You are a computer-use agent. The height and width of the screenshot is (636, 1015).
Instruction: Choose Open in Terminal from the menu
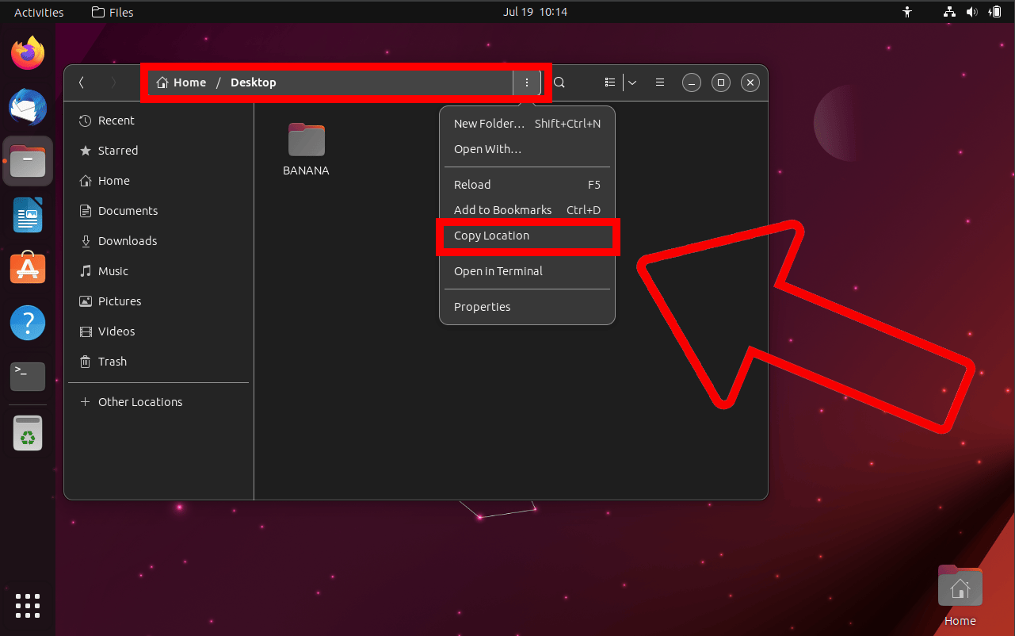pos(498,271)
